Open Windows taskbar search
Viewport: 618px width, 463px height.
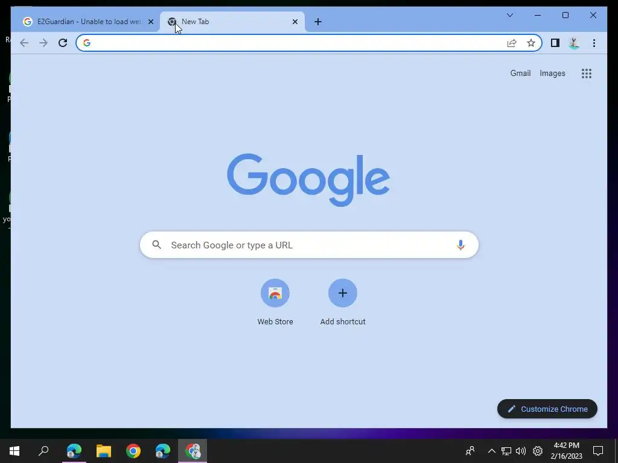43,451
